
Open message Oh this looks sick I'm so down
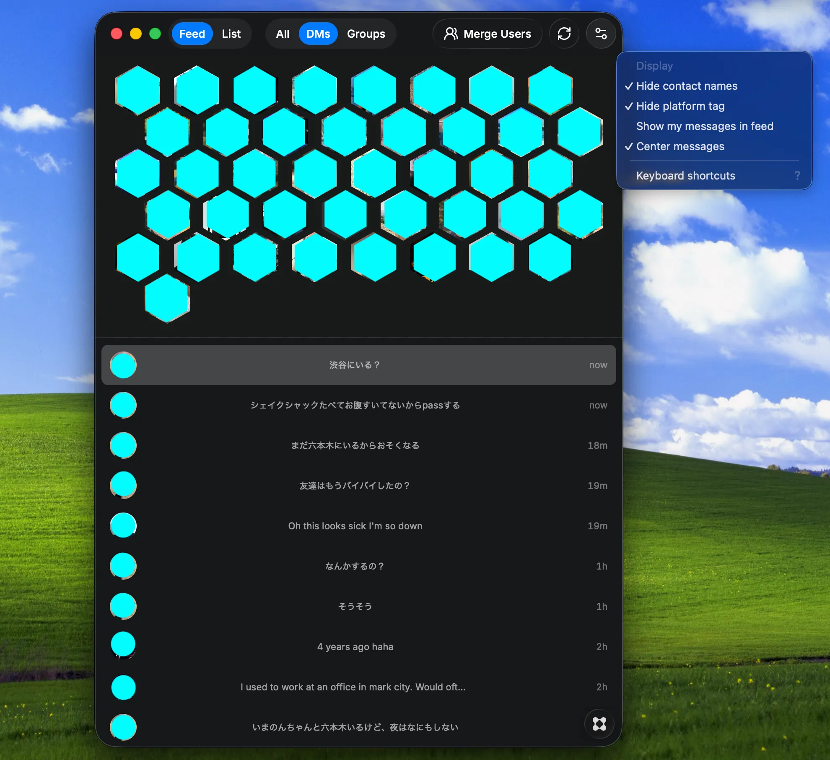click(x=359, y=526)
